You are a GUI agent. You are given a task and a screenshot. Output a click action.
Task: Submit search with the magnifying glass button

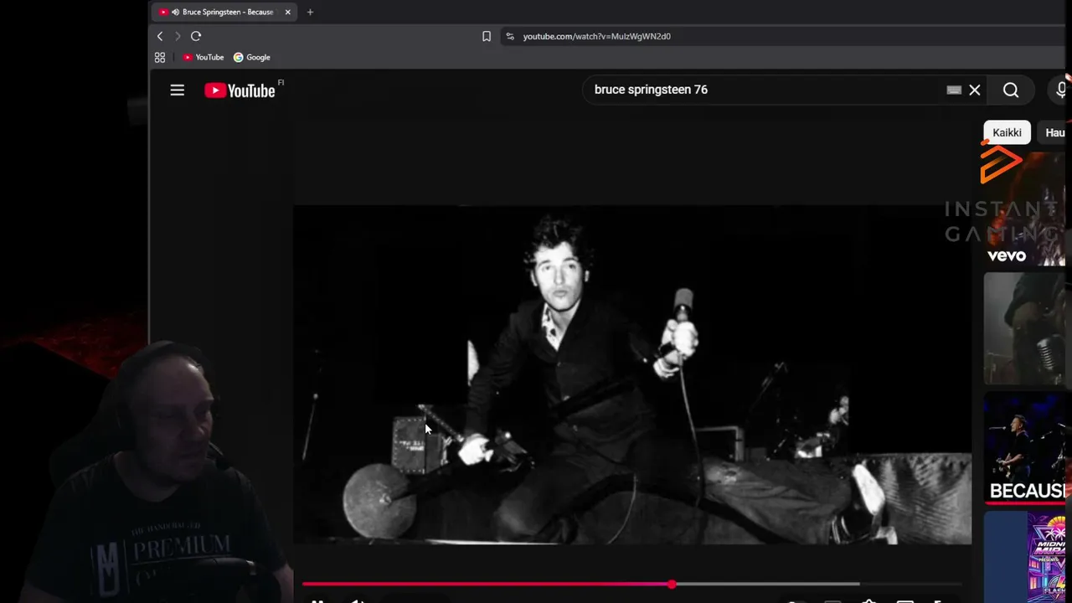(x=1011, y=90)
